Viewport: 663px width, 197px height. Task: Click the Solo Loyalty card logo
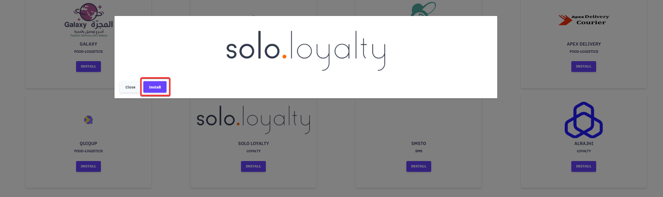pos(253,119)
